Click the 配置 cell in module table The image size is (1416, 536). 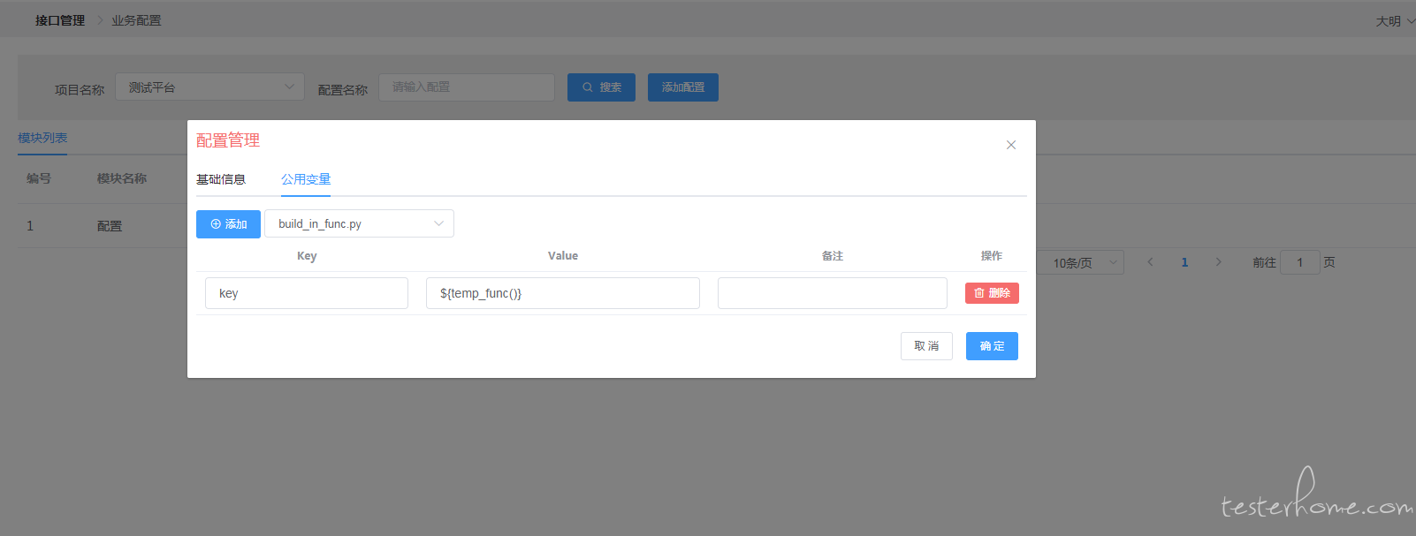coord(110,226)
